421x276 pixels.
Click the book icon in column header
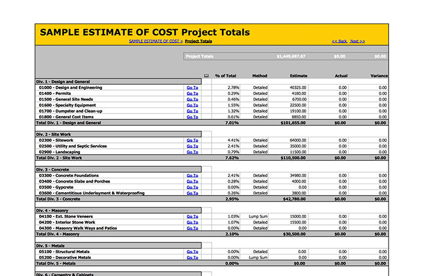[x=207, y=76]
